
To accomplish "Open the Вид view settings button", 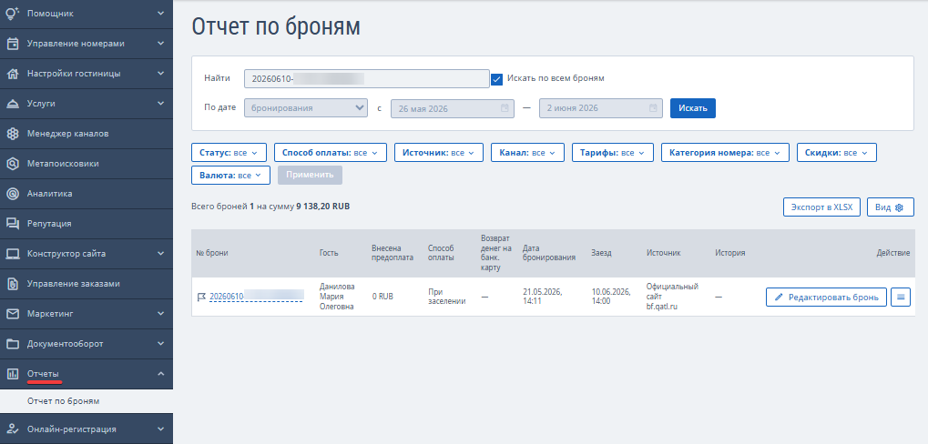I will coord(891,207).
